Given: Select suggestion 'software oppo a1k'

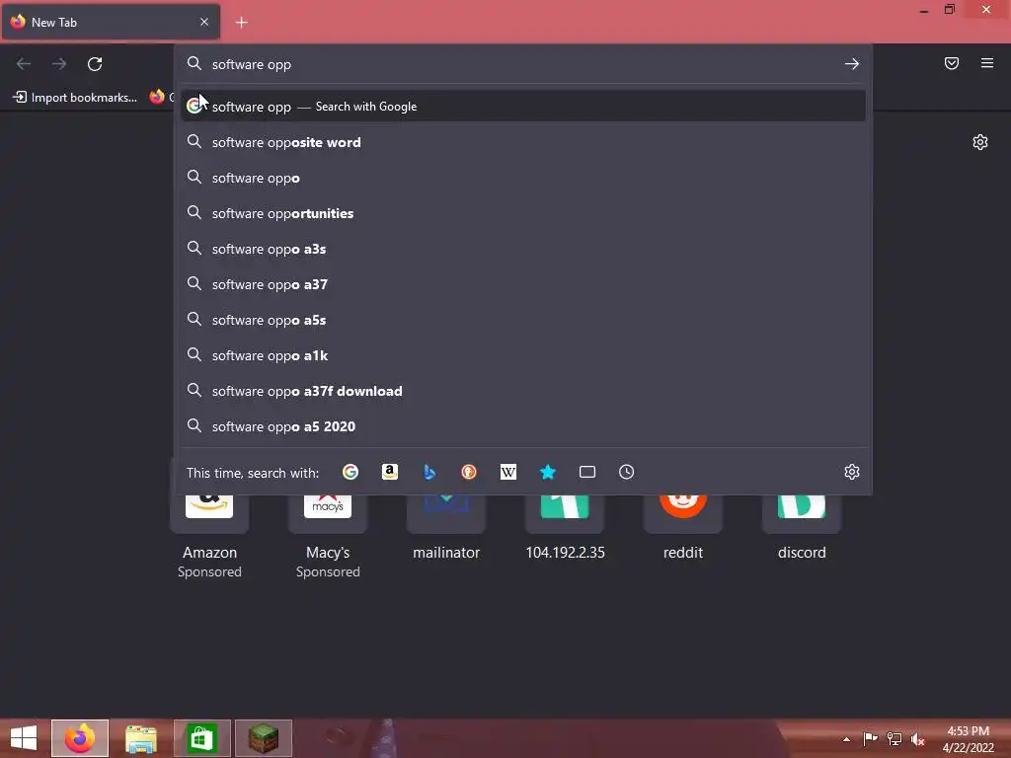Looking at the screenshot, I should (523, 355).
